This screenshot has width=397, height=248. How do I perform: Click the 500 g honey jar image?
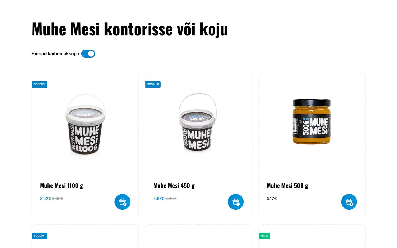click(312, 122)
